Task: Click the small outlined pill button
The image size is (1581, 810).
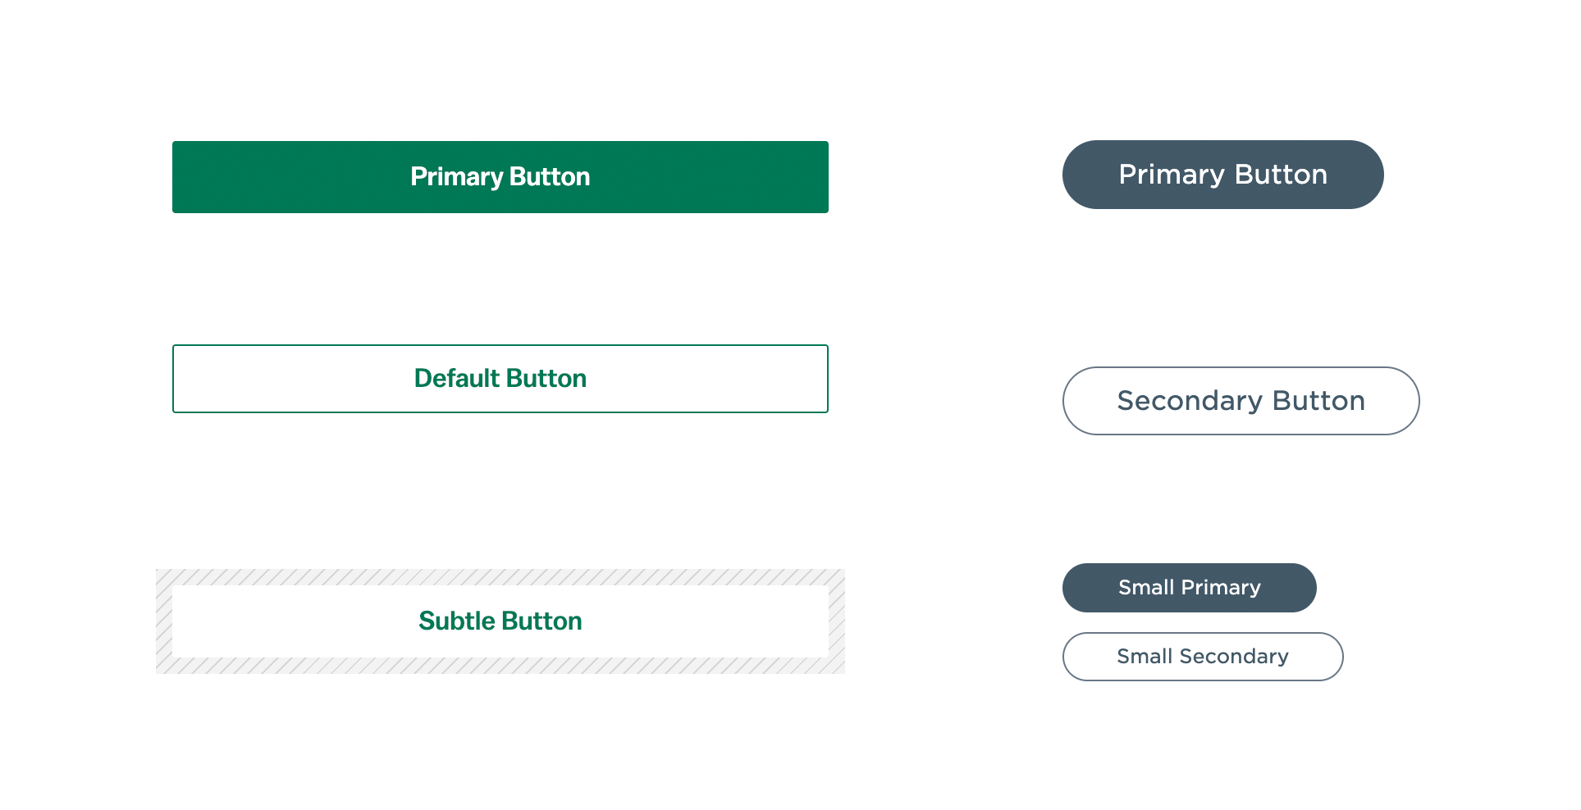Action: 1203,657
